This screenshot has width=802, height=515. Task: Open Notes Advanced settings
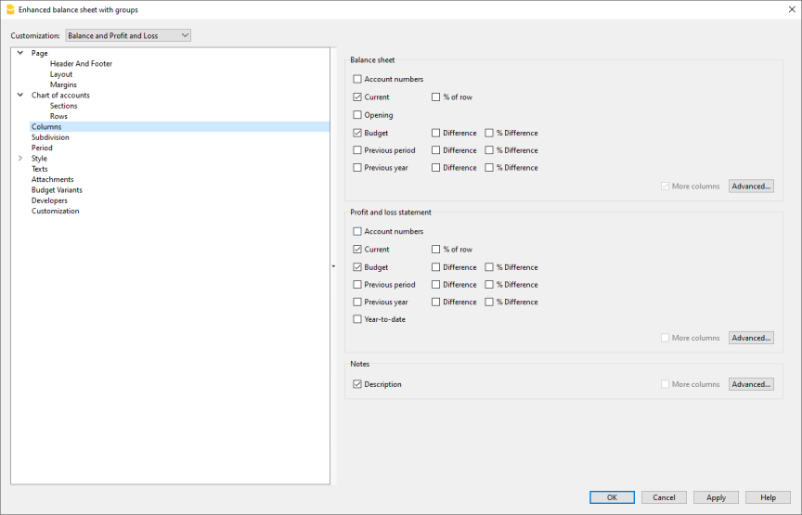(x=751, y=384)
